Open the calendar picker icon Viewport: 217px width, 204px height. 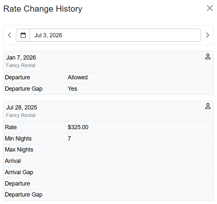tap(23, 35)
